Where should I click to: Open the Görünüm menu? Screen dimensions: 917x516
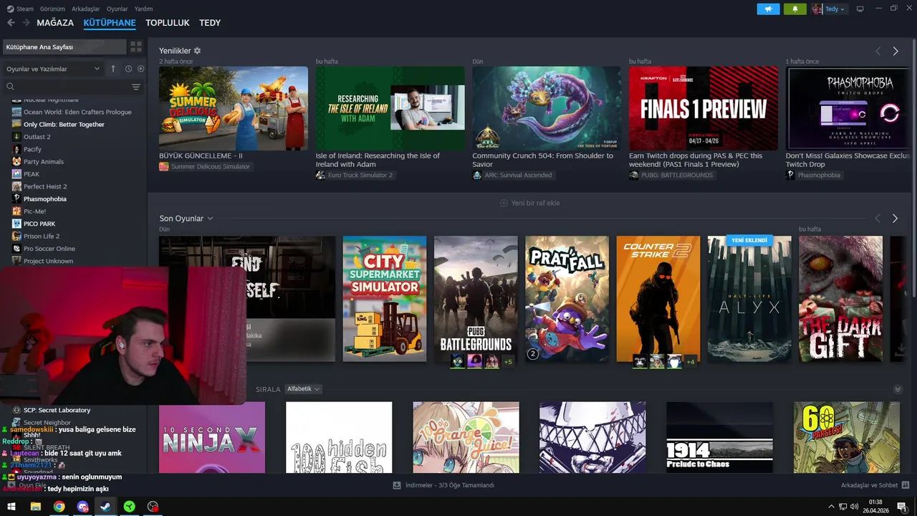pos(52,9)
